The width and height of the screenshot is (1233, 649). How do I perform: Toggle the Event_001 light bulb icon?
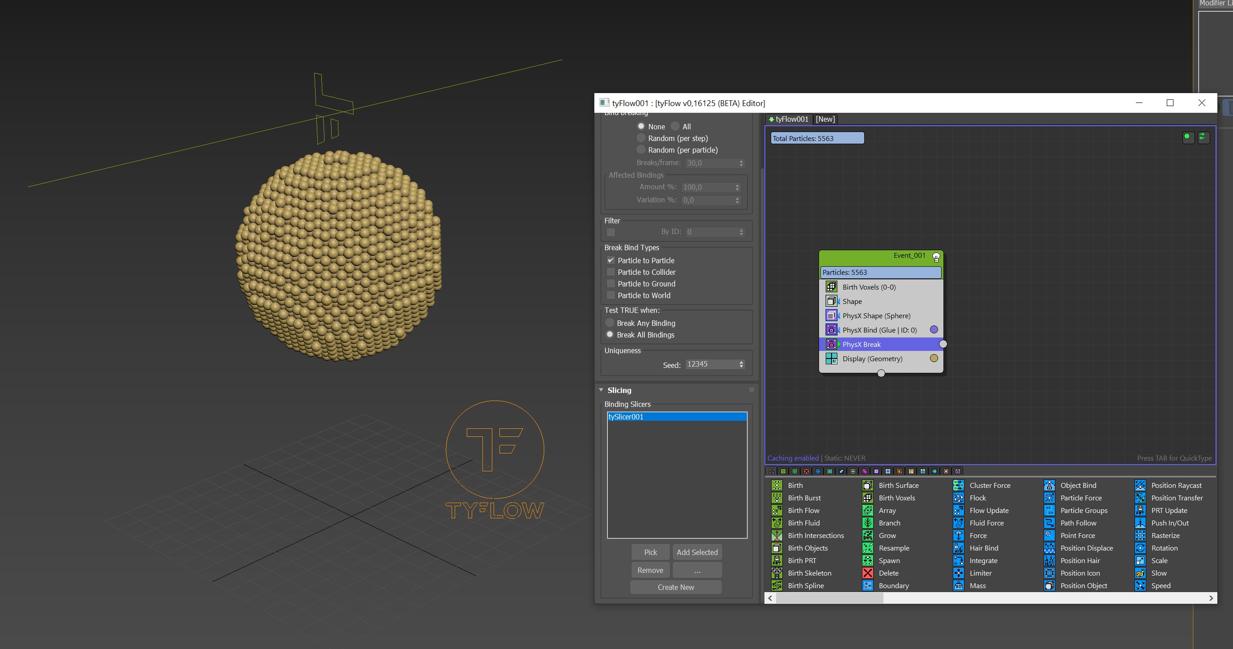pyautogui.click(x=936, y=257)
